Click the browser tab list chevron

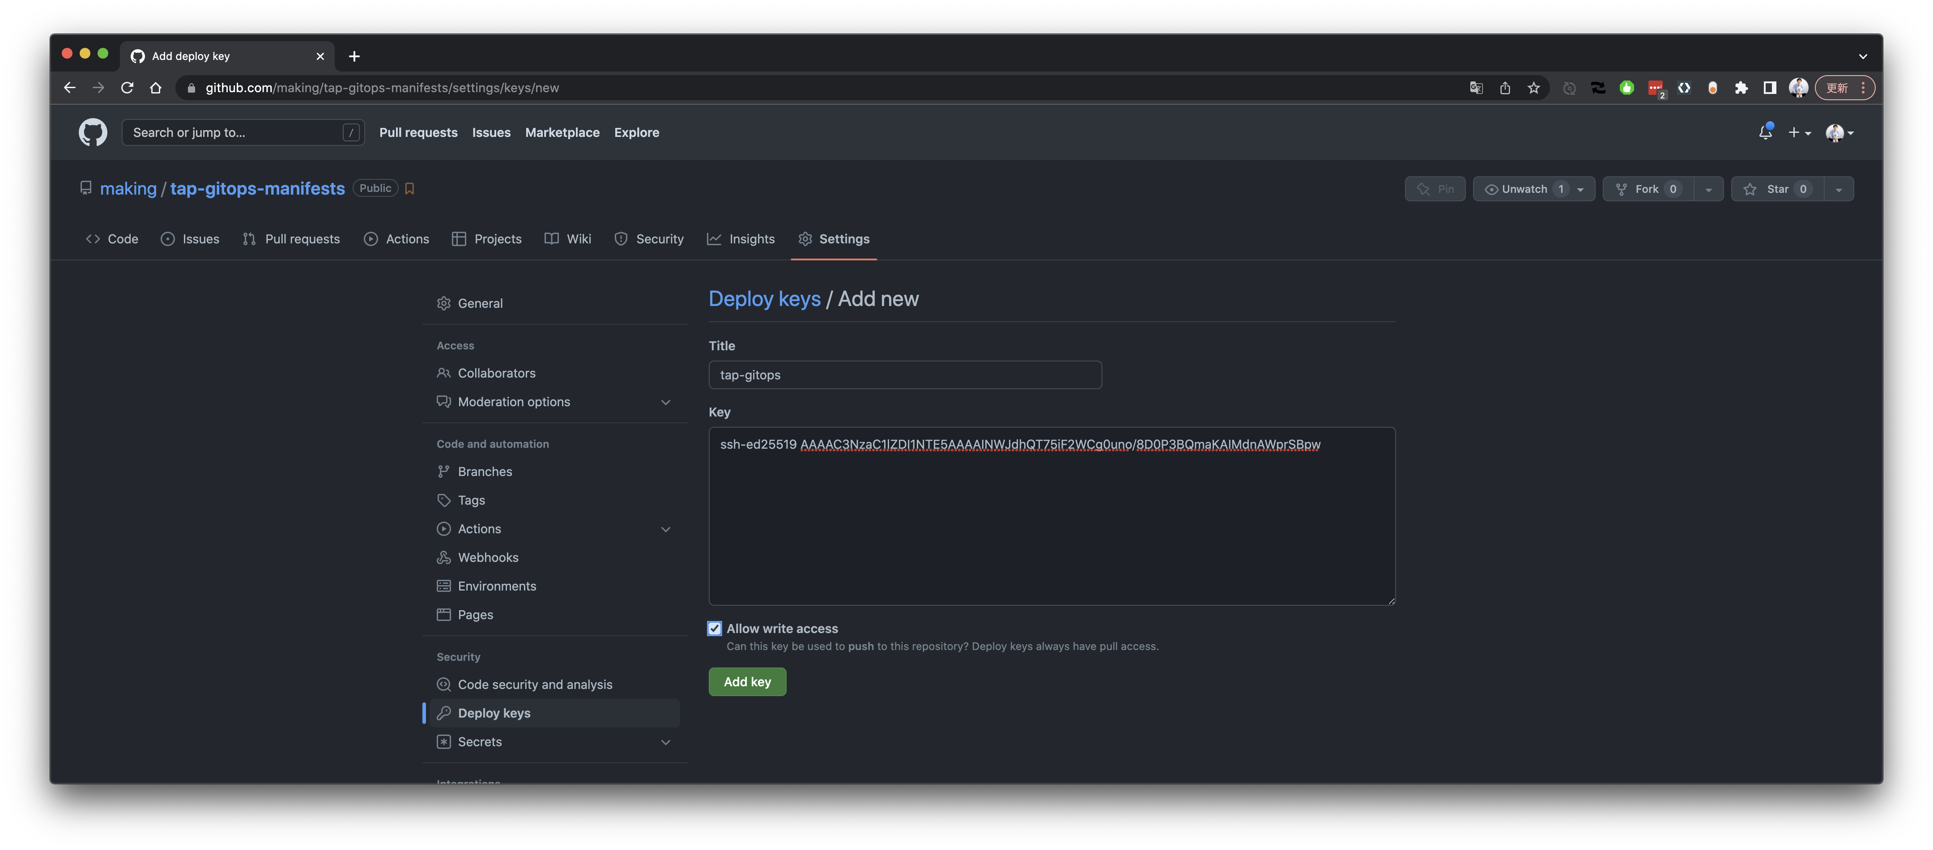coord(1862,56)
